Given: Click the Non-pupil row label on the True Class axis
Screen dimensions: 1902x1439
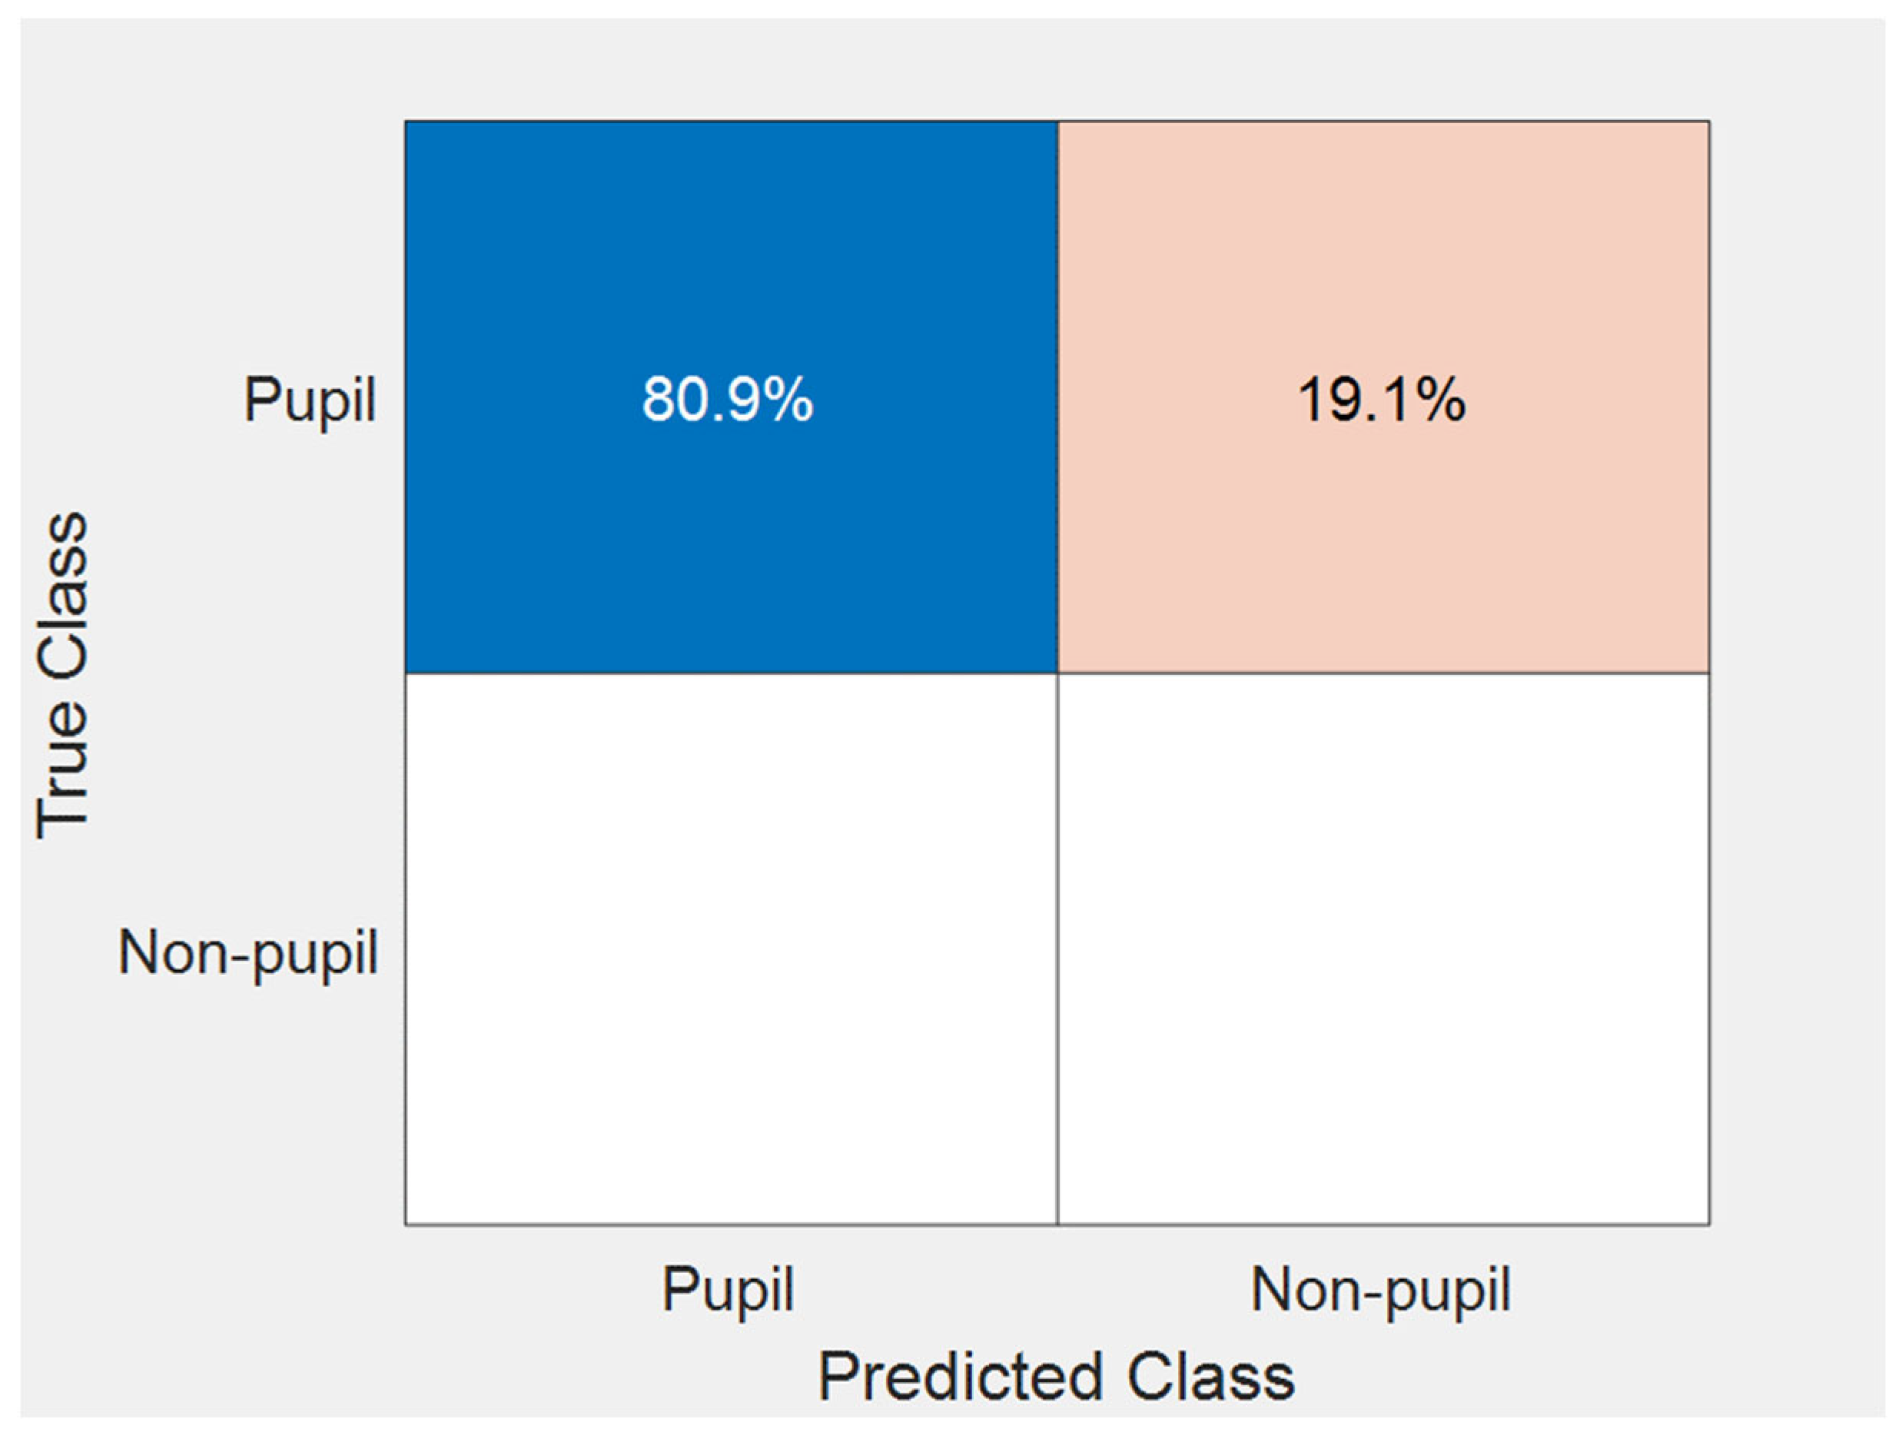Looking at the screenshot, I should point(247,953).
